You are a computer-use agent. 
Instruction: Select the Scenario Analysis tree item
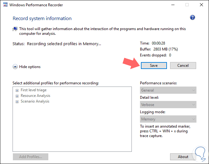(x=35, y=102)
